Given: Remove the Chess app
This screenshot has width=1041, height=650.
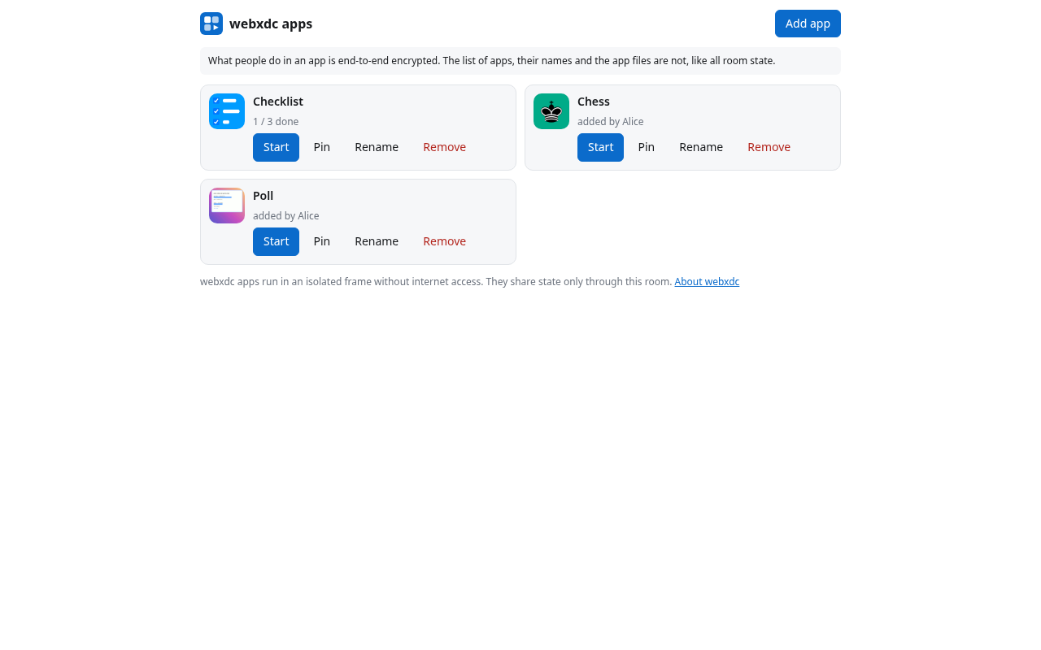Looking at the screenshot, I should 769,147.
